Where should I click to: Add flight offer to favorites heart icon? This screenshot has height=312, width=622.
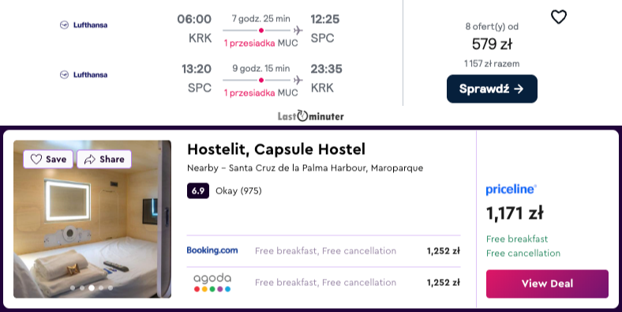559,17
